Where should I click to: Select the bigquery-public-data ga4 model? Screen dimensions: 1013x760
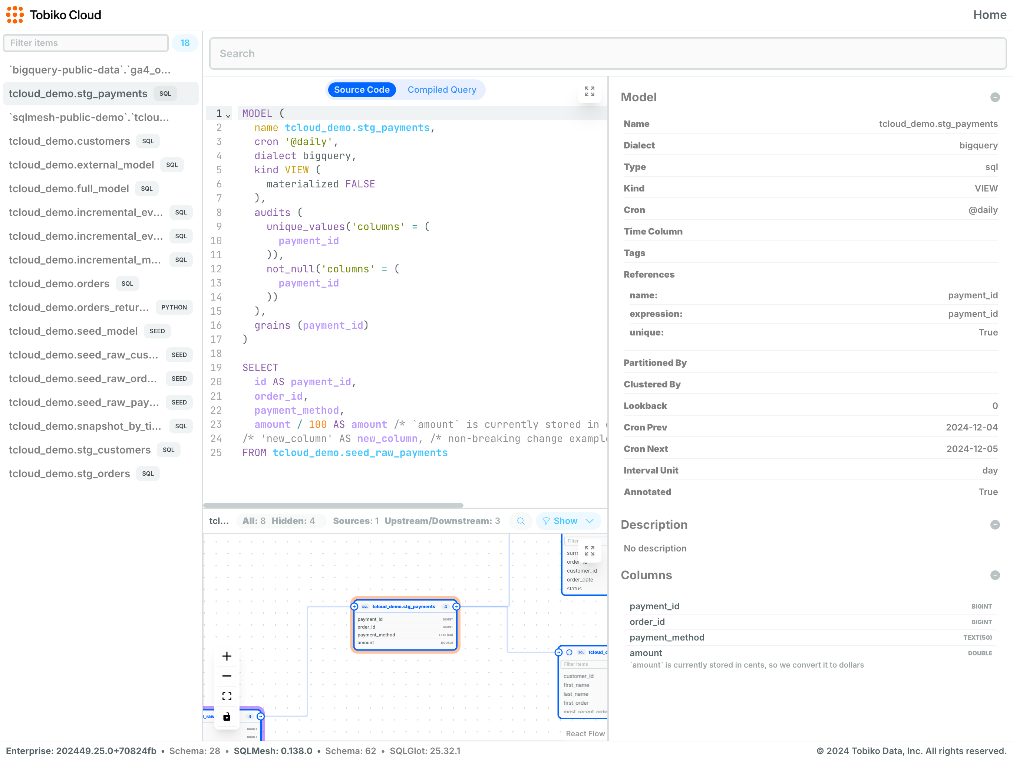pyautogui.click(x=101, y=70)
